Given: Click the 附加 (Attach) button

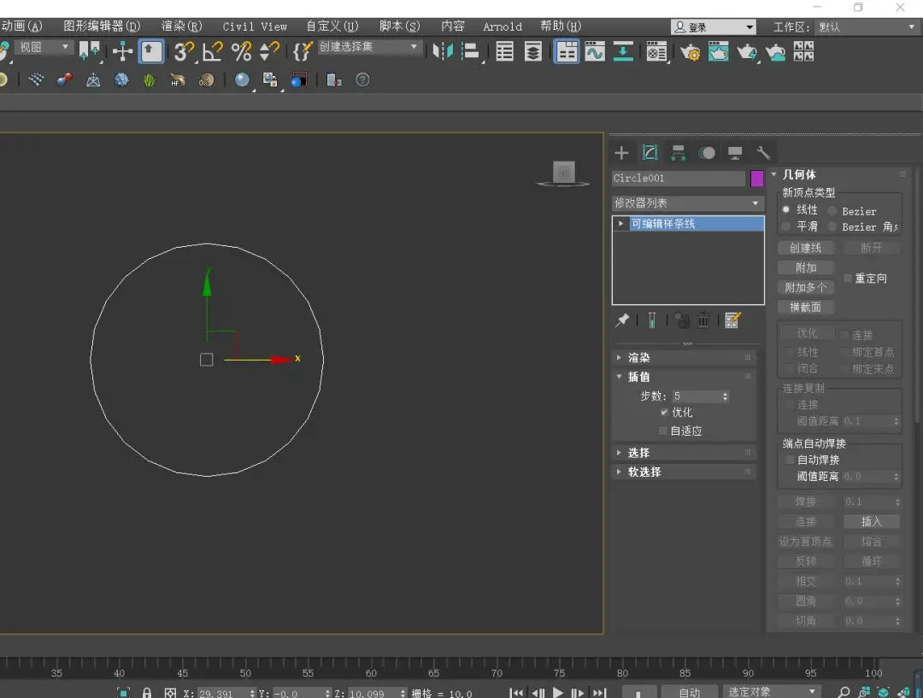Looking at the screenshot, I should [x=806, y=267].
